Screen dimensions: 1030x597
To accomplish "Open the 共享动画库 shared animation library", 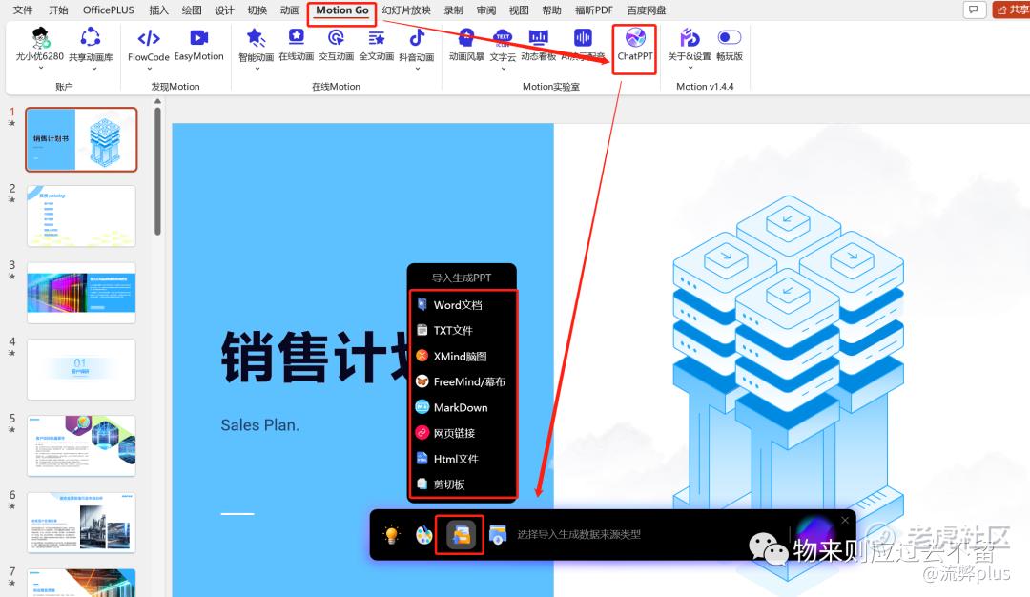I will click(91, 44).
